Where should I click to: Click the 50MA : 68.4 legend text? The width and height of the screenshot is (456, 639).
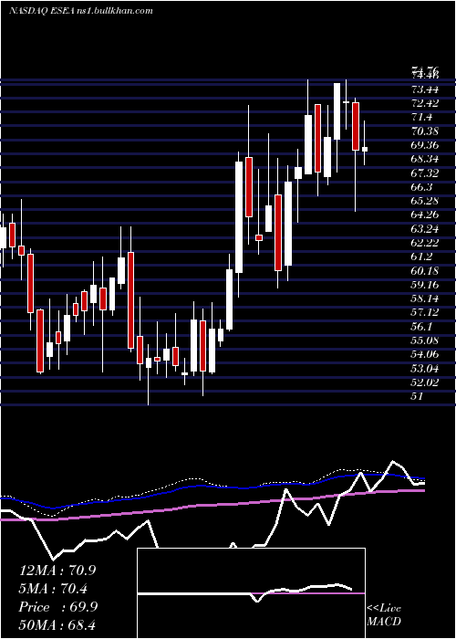point(57,624)
